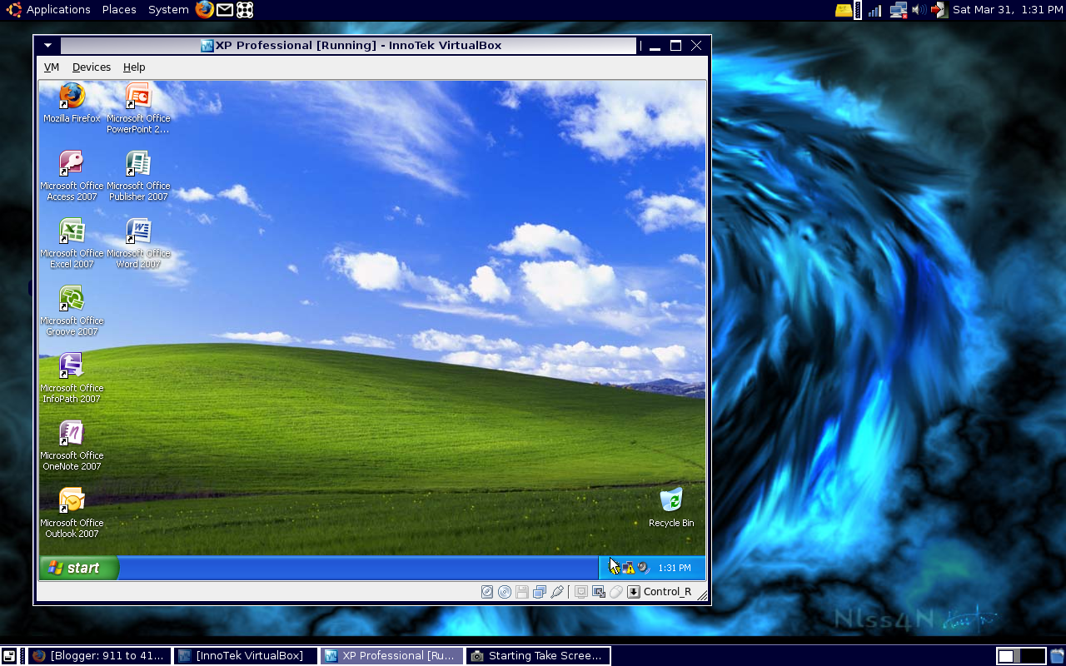Click the keyboard capture arrow indicator beside Control_R
The image size is (1066, 666).
coord(634,592)
